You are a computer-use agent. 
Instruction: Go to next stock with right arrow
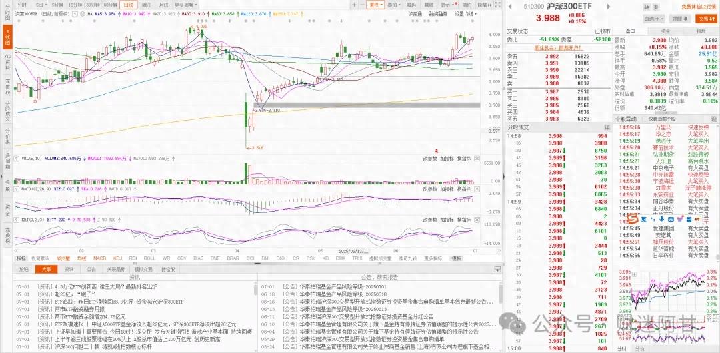609,7
